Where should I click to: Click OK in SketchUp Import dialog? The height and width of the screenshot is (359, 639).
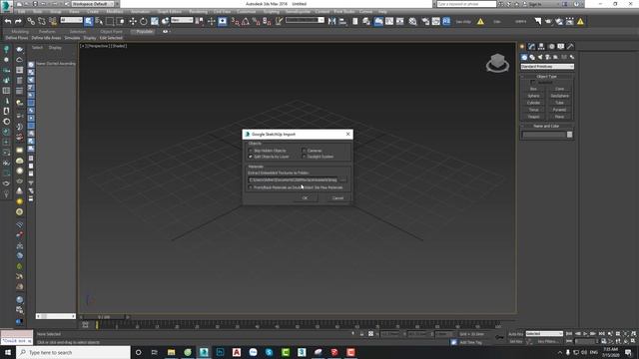[x=305, y=198]
